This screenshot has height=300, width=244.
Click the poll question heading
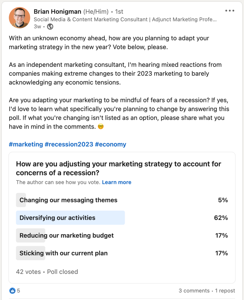click(x=118, y=168)
